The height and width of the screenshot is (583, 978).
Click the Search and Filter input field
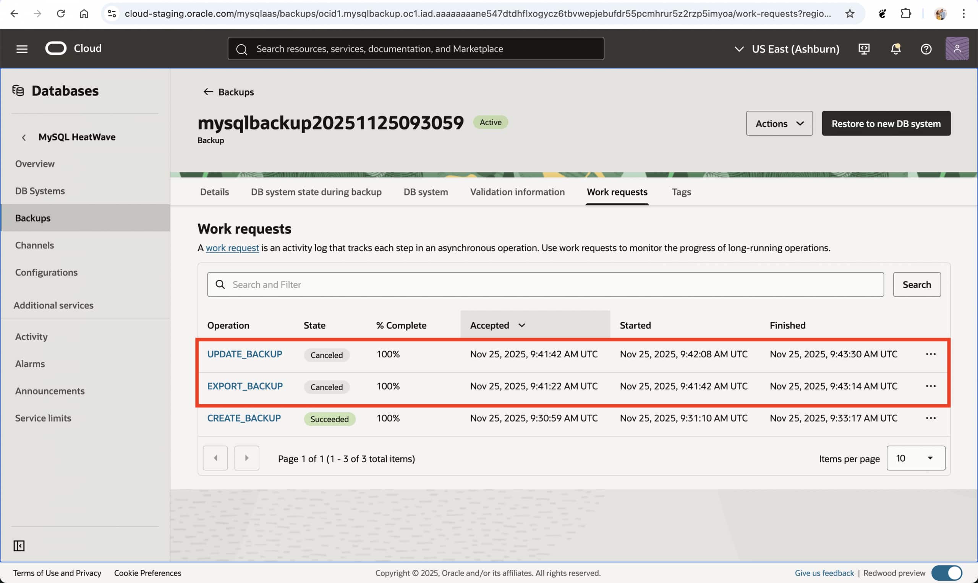coord(545,284)
